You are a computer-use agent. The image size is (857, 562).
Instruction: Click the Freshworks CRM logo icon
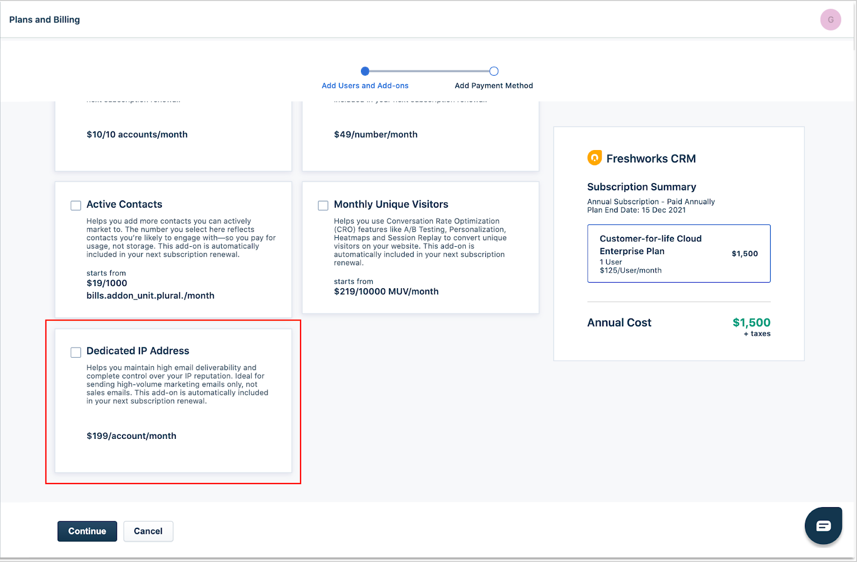point(594,158)
